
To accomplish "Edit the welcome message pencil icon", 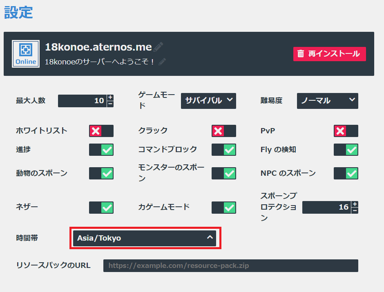I will point(162,62).
